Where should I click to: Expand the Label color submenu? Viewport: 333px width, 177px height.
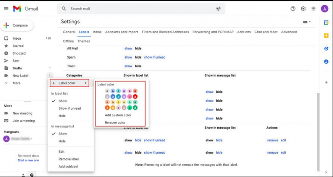pos(69,83)
